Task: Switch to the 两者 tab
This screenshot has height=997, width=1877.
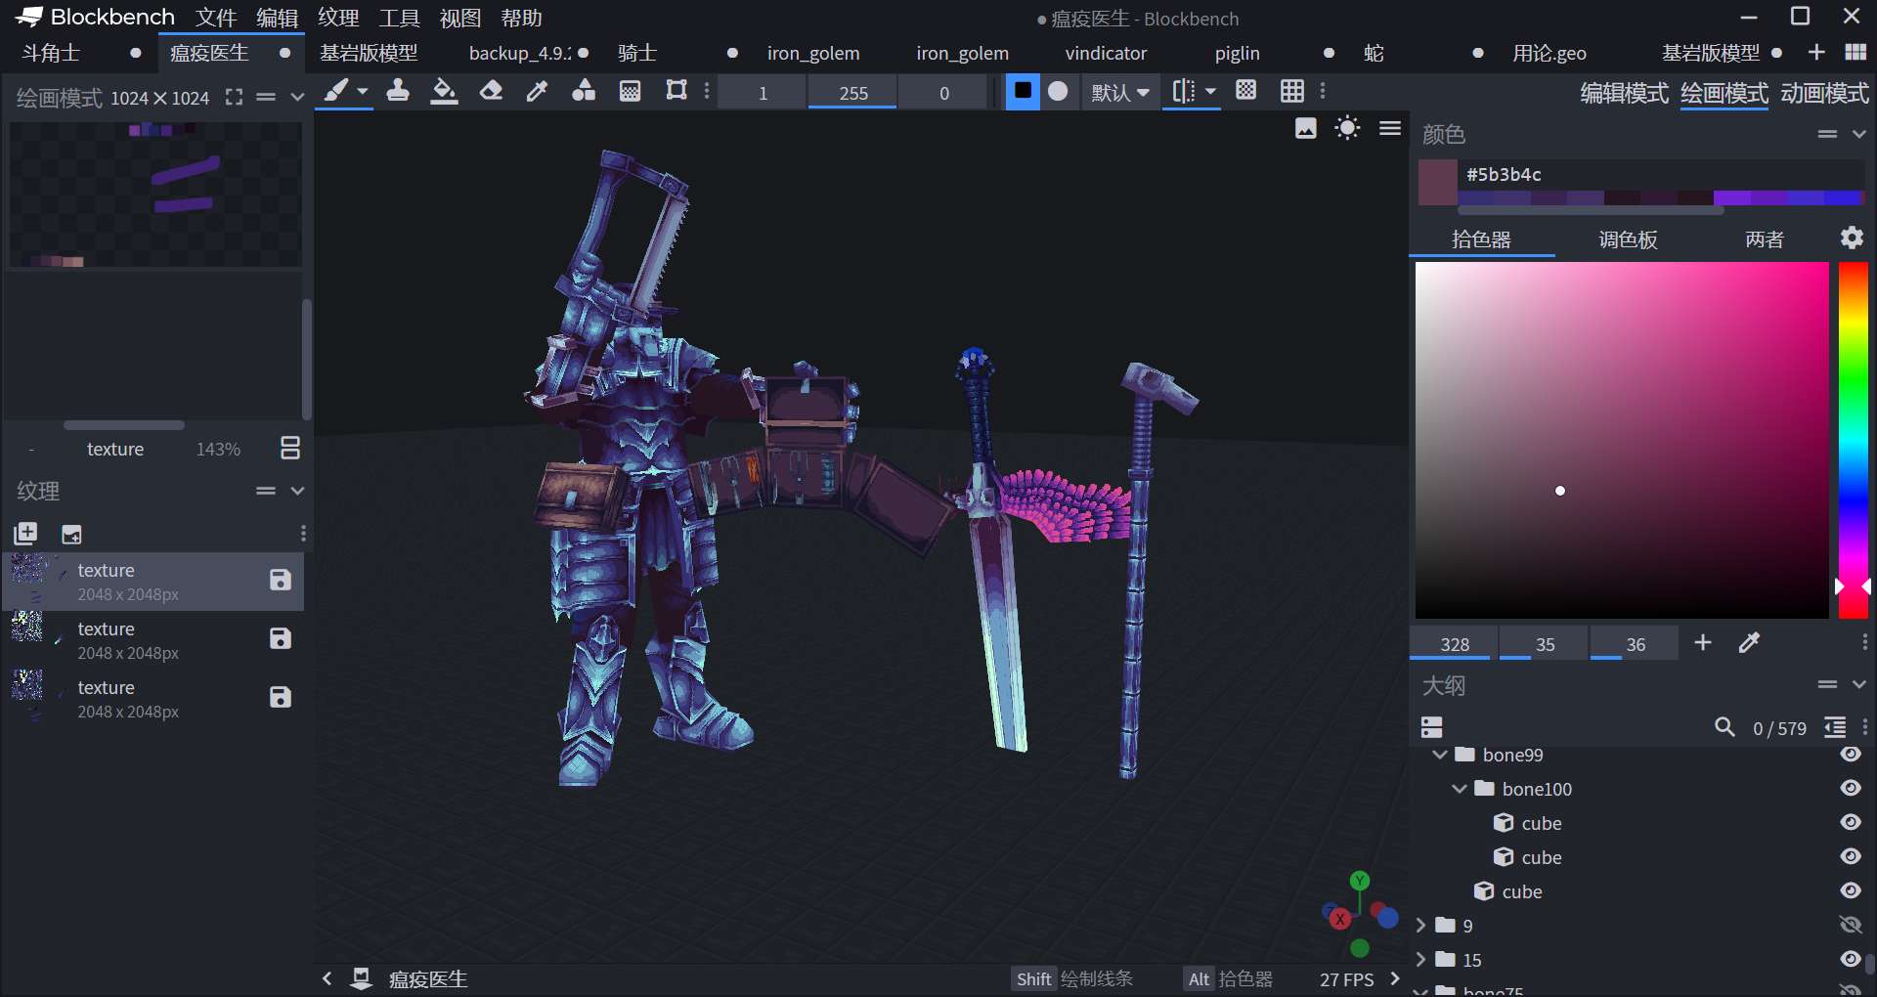Action: (1765, 239)
